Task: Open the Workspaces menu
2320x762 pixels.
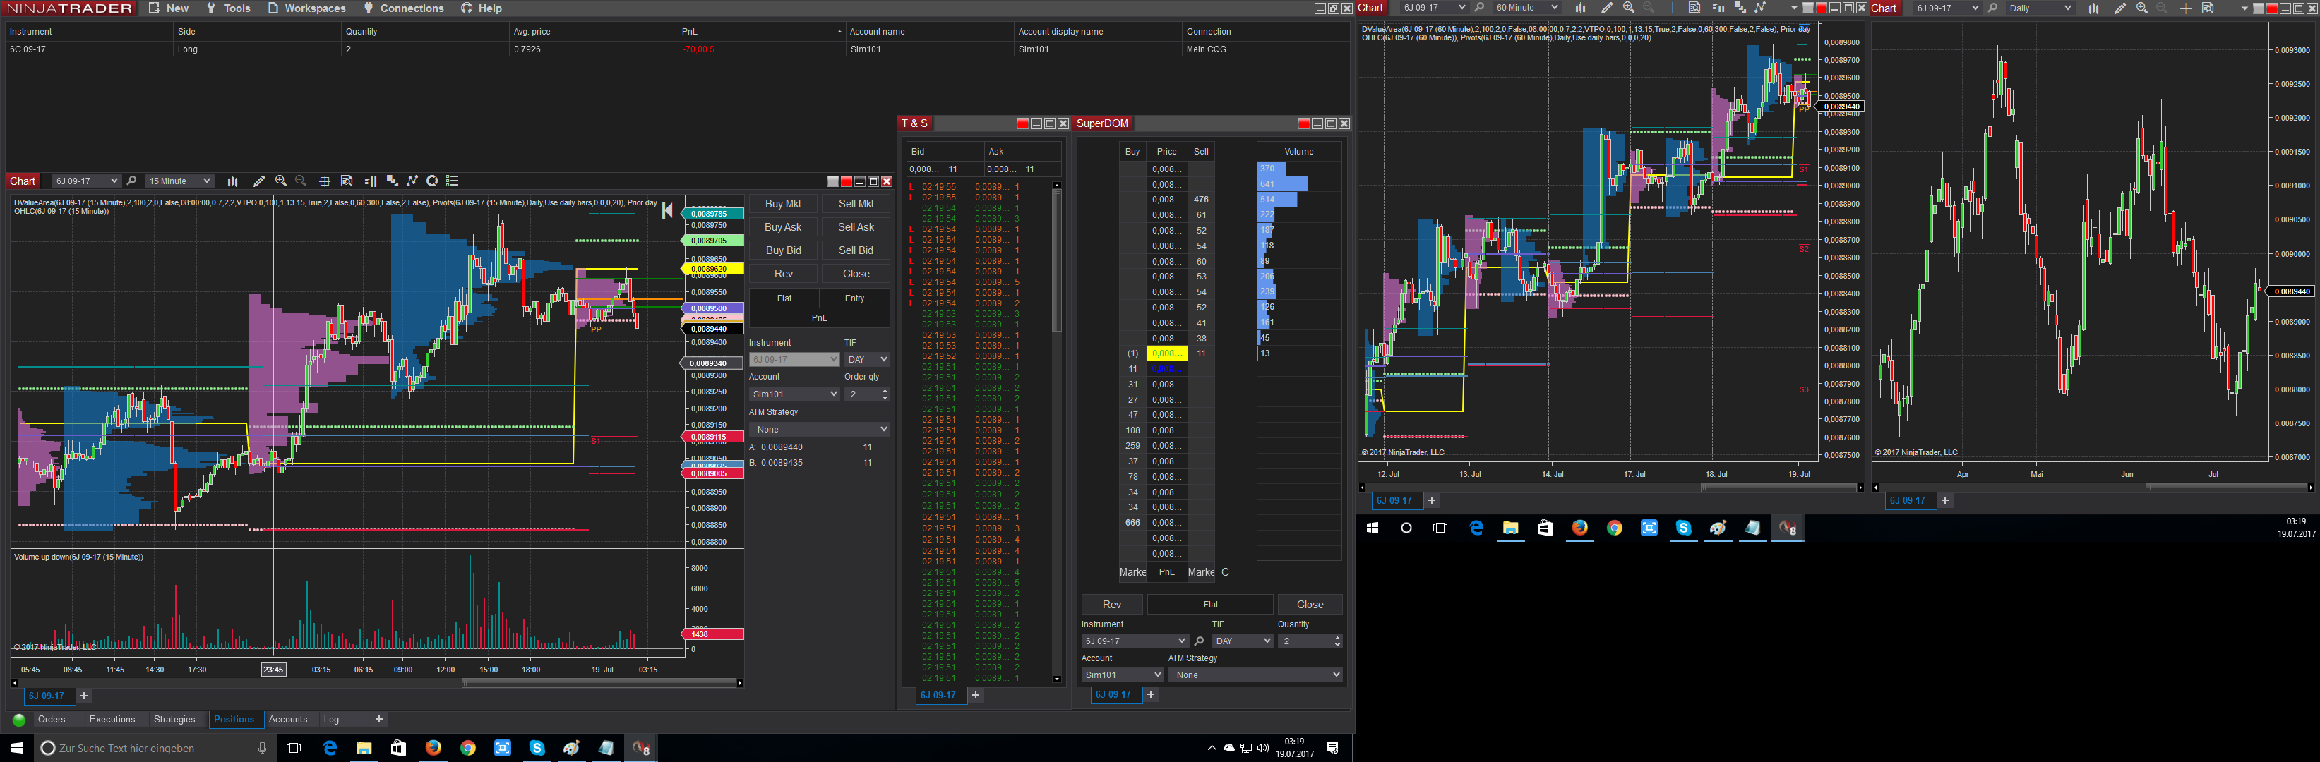Action: (306, 8)
